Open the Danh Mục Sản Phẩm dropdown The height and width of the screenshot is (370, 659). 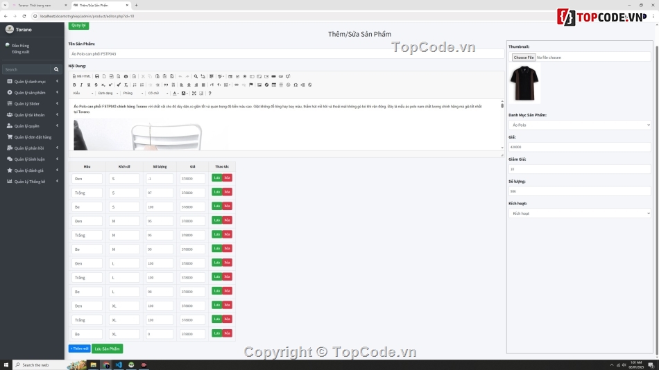point(579,125)
